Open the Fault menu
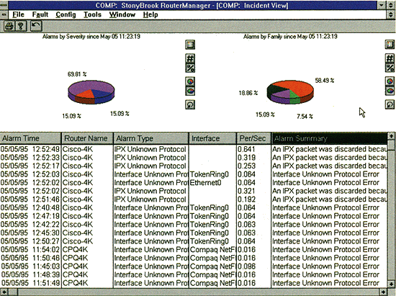This screenshot has height=296, width=396. (x=40, y=14)
